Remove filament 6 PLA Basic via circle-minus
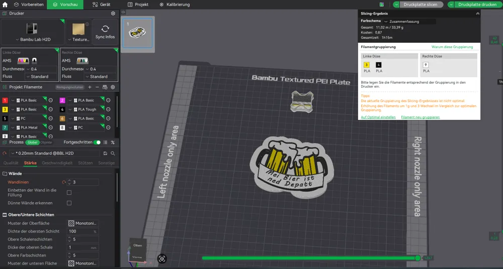The image size is (503, 269). [x=108, y=118]
